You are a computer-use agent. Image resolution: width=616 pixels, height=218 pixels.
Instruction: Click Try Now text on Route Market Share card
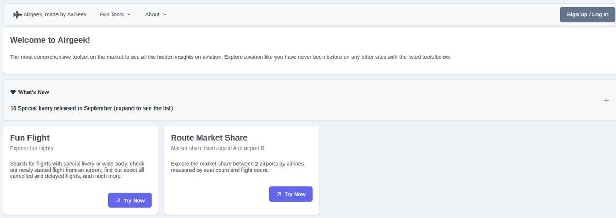[x=295, y=194]
